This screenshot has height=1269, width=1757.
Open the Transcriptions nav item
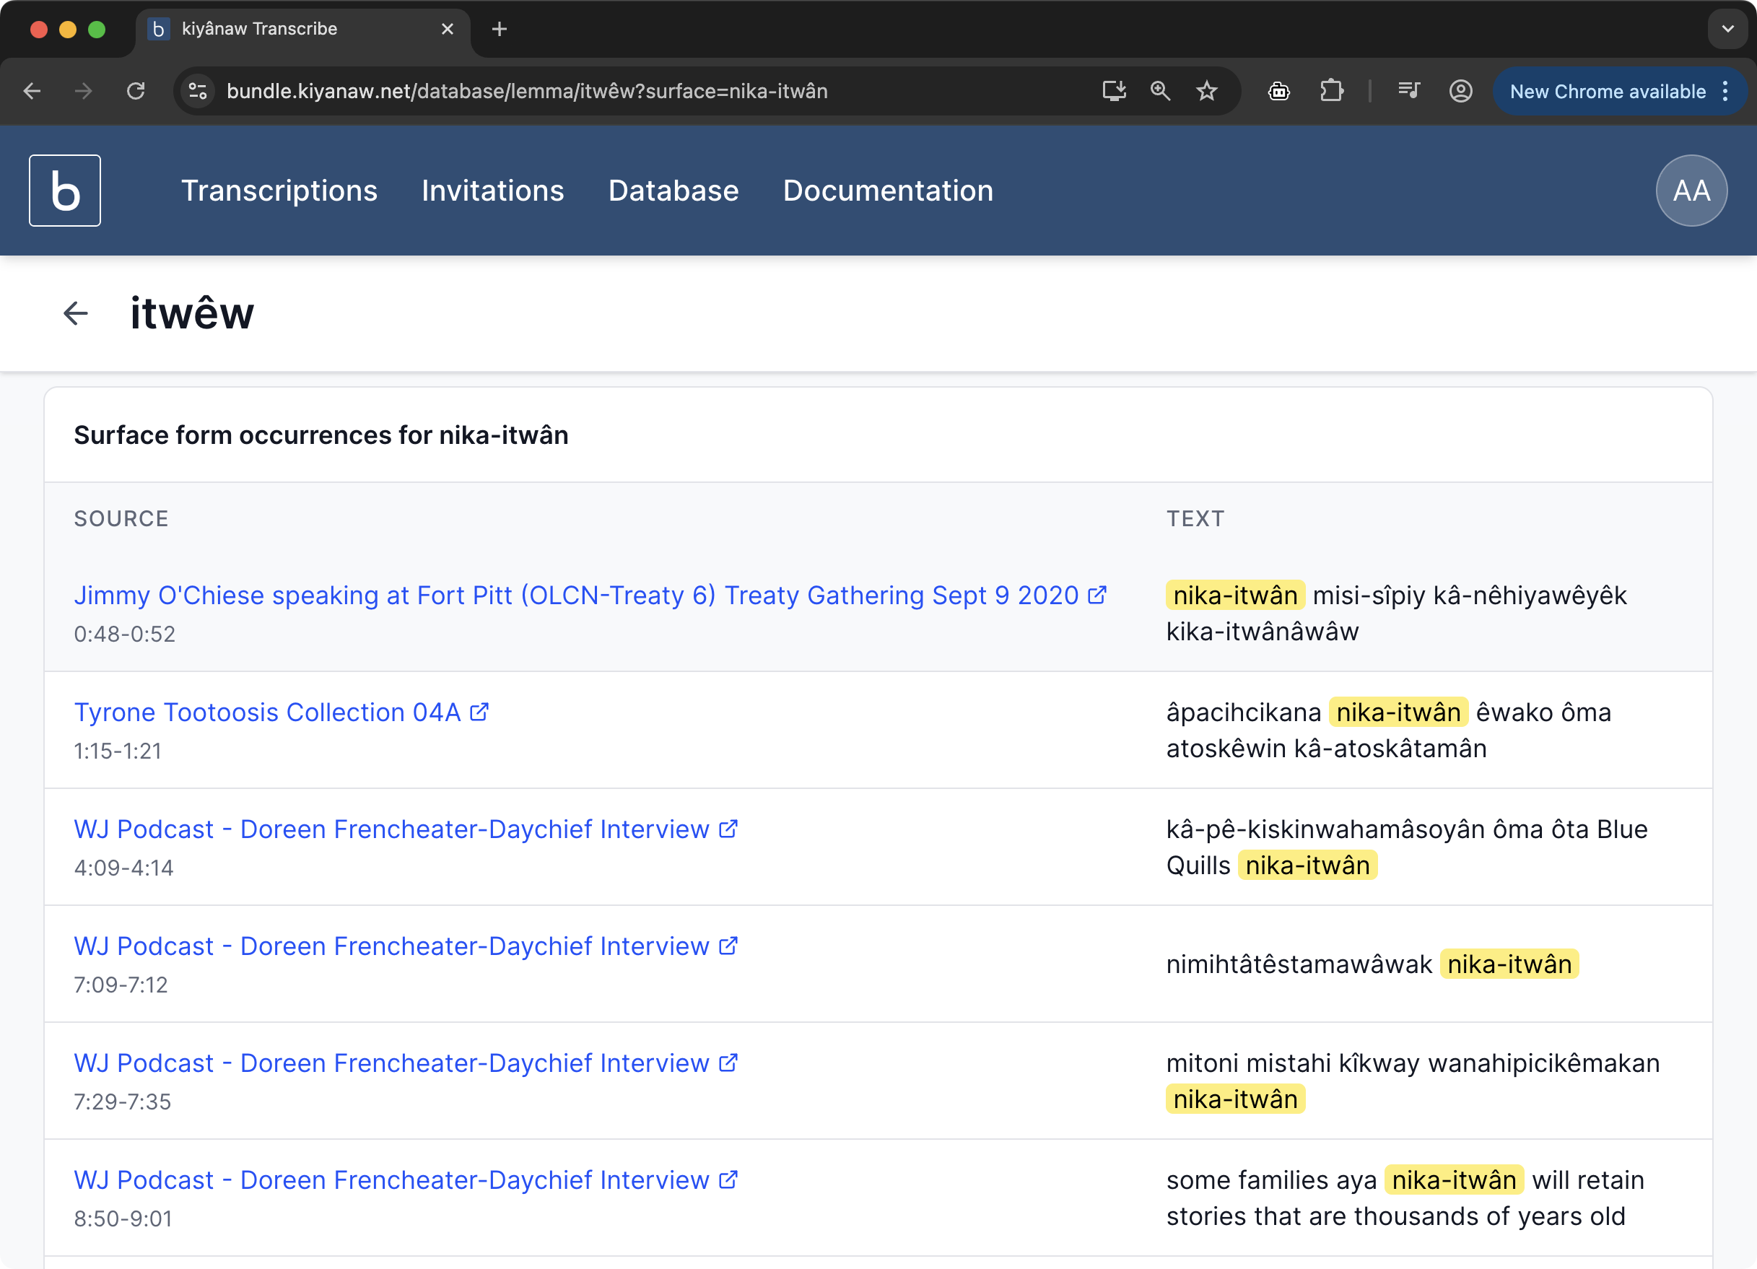[279, 191]
